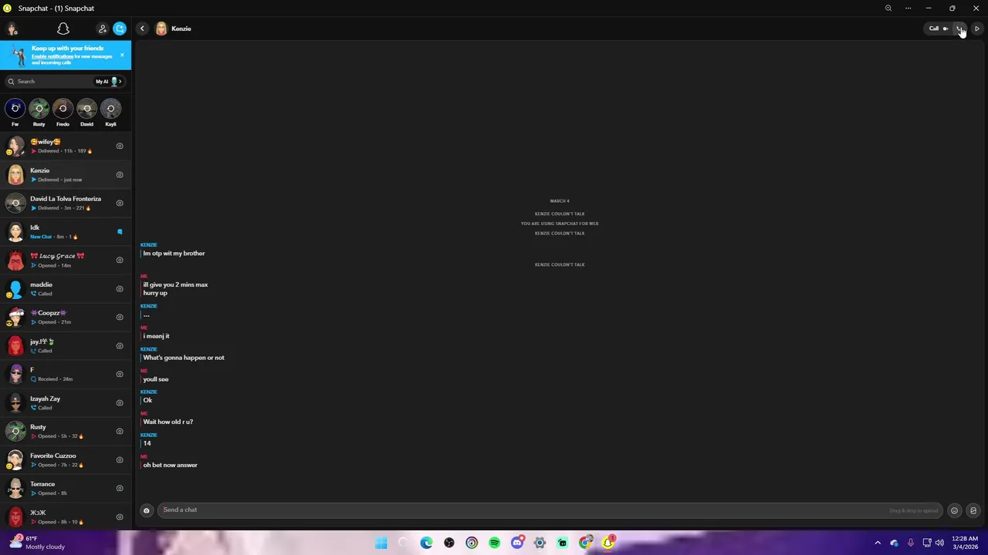Open the Izayah Zay conversation
Image resolution: width=988 pixels, height=555 pixels.
pyautogui.click(x=66, y=402)
